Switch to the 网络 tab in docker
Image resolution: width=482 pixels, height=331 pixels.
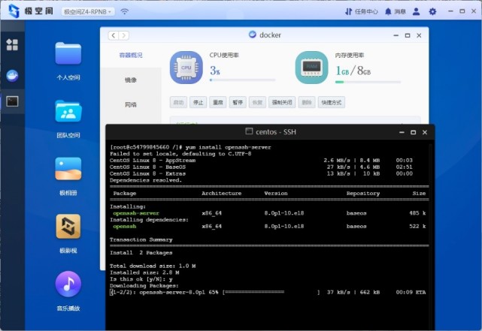(131, 104)
